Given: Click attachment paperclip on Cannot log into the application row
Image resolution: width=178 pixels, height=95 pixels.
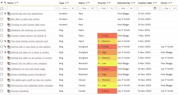Looking at the screenshot, I should point(5,14).
